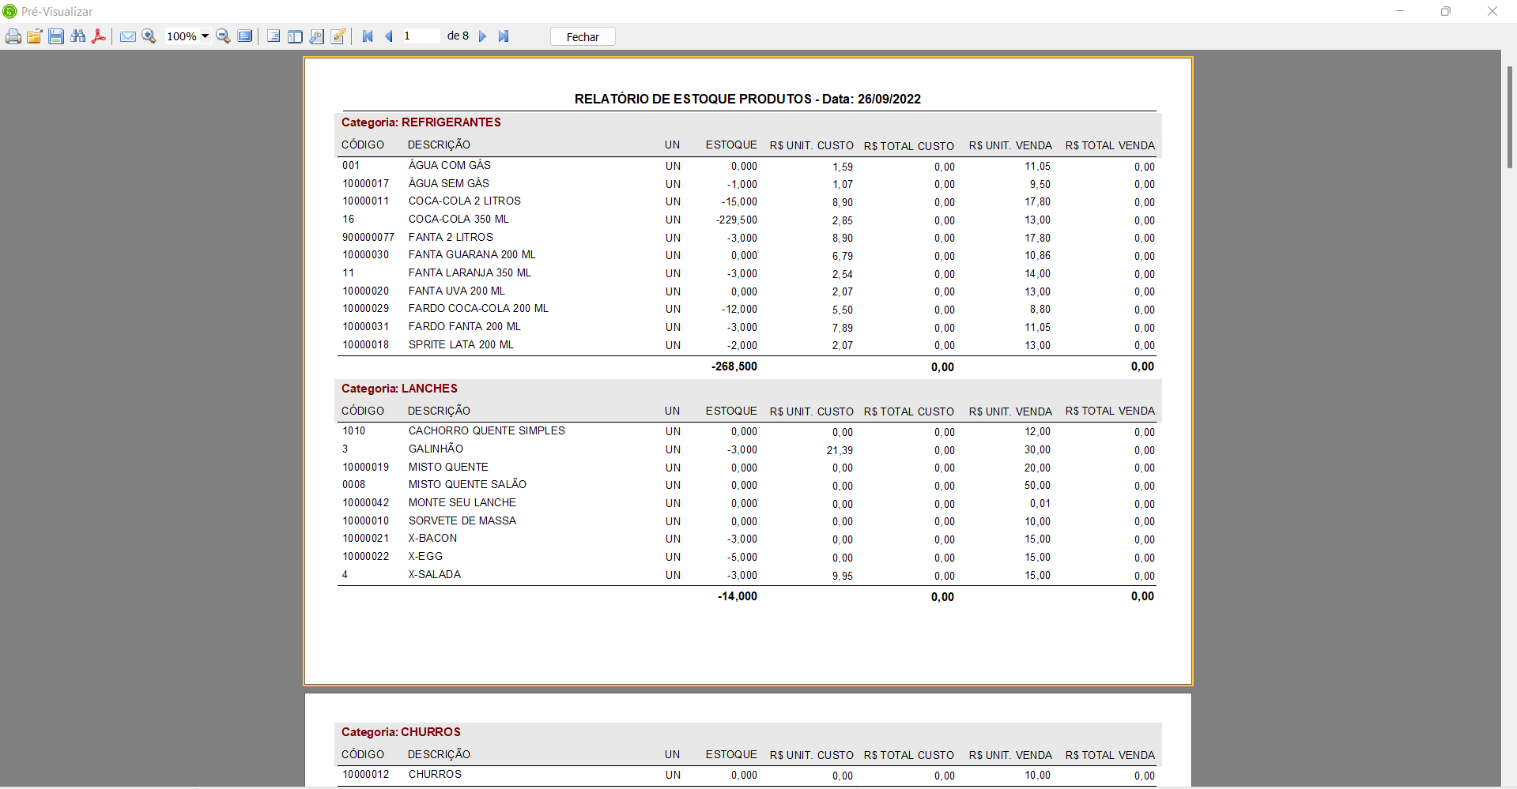1517x789 pixels.
Task: Zoom out with magnifier minus icon
Action: [x=223, y=36]
